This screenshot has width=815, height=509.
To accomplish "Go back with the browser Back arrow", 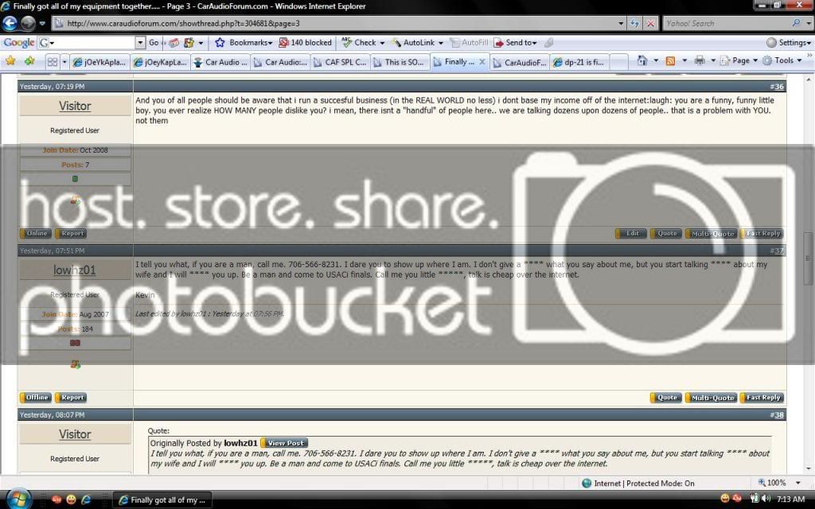I will pyautogui.click(x=10, y=23).
